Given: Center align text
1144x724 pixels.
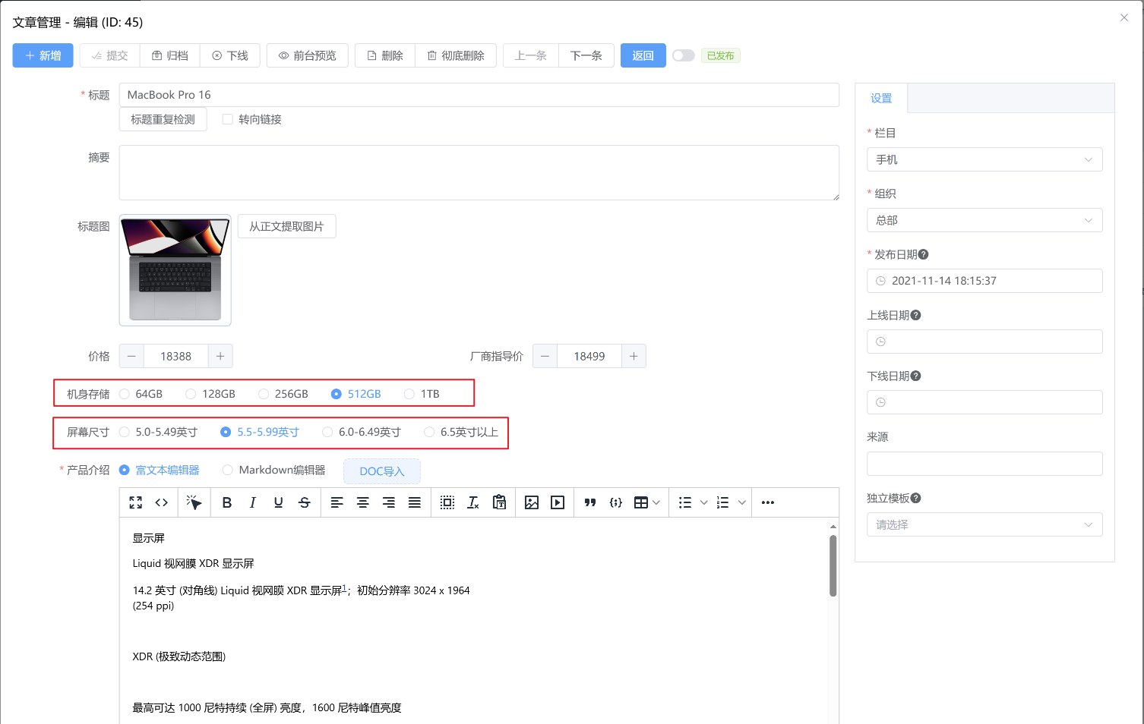Looking at the screenshot, I should pos(363,502).
